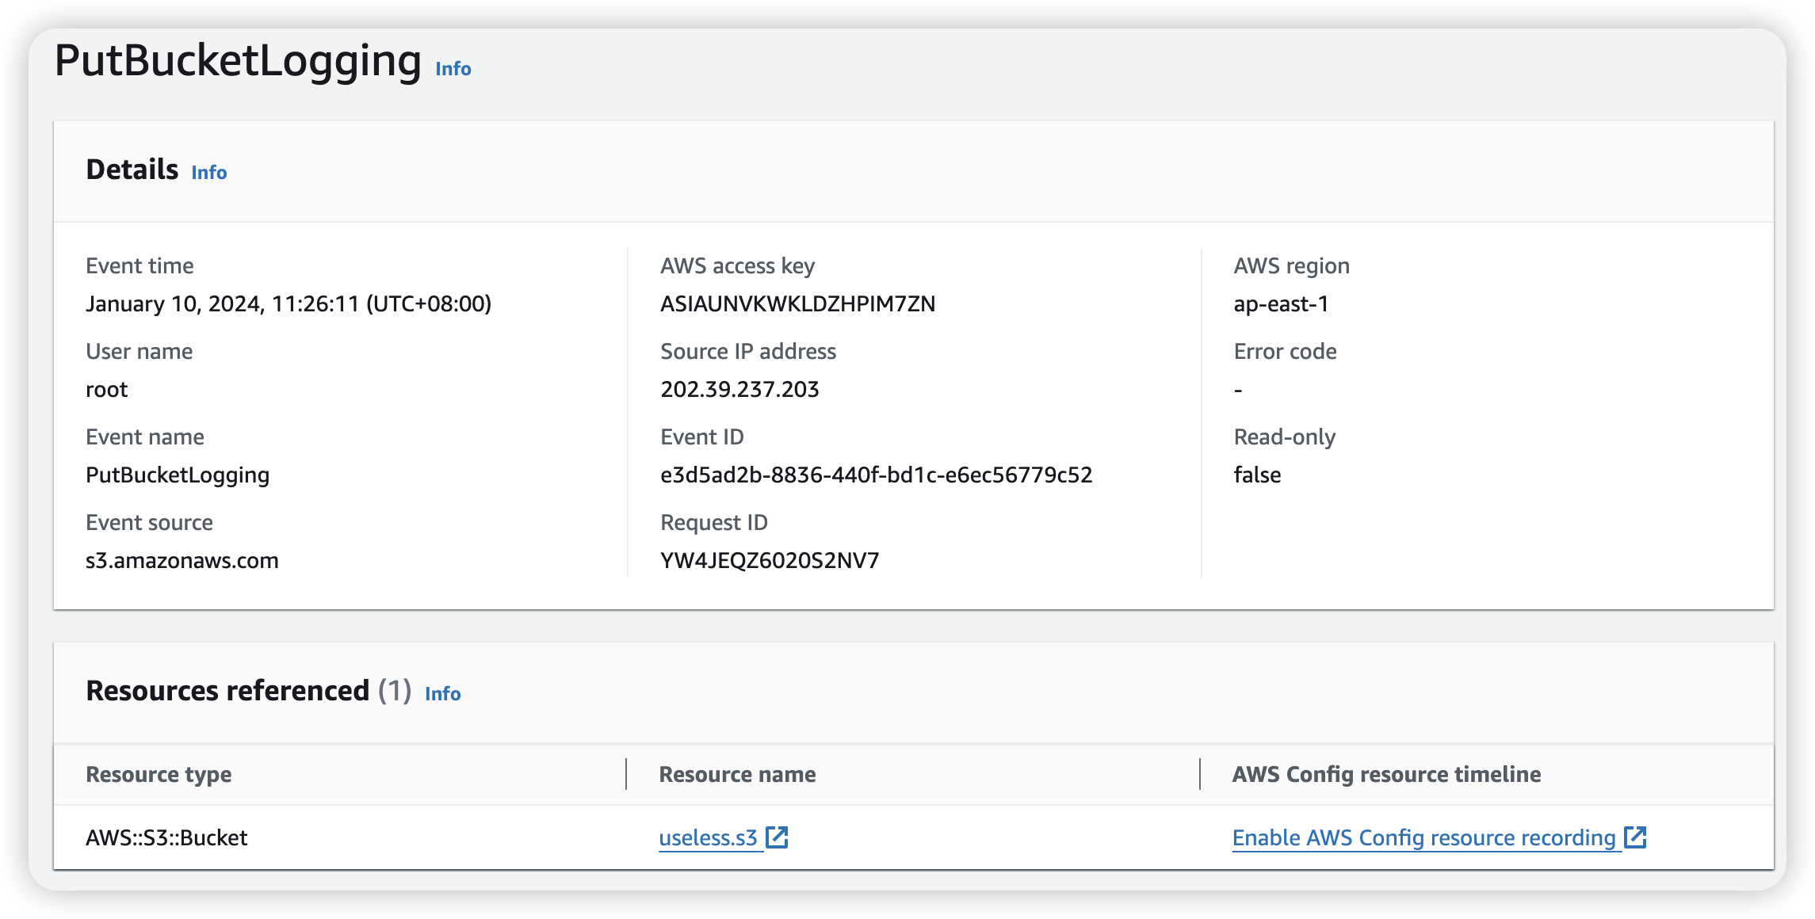Screen dimensions: 1815x919
Task: Click the Resources referenced heading
Action: click(x=227, y=691)
